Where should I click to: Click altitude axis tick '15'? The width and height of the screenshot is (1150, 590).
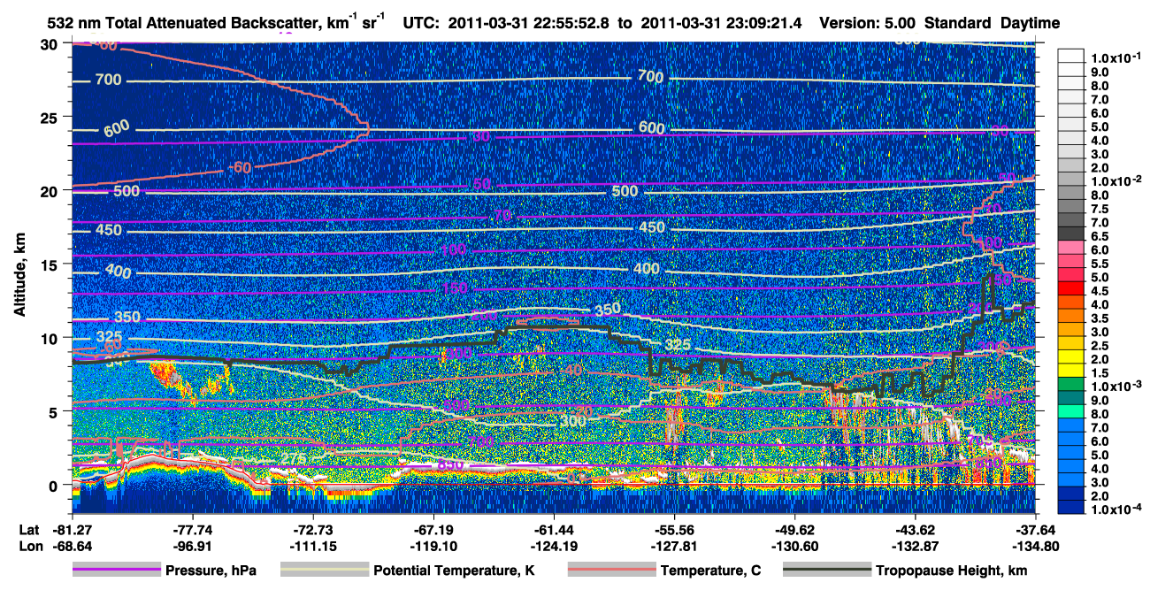pos(50,264)
